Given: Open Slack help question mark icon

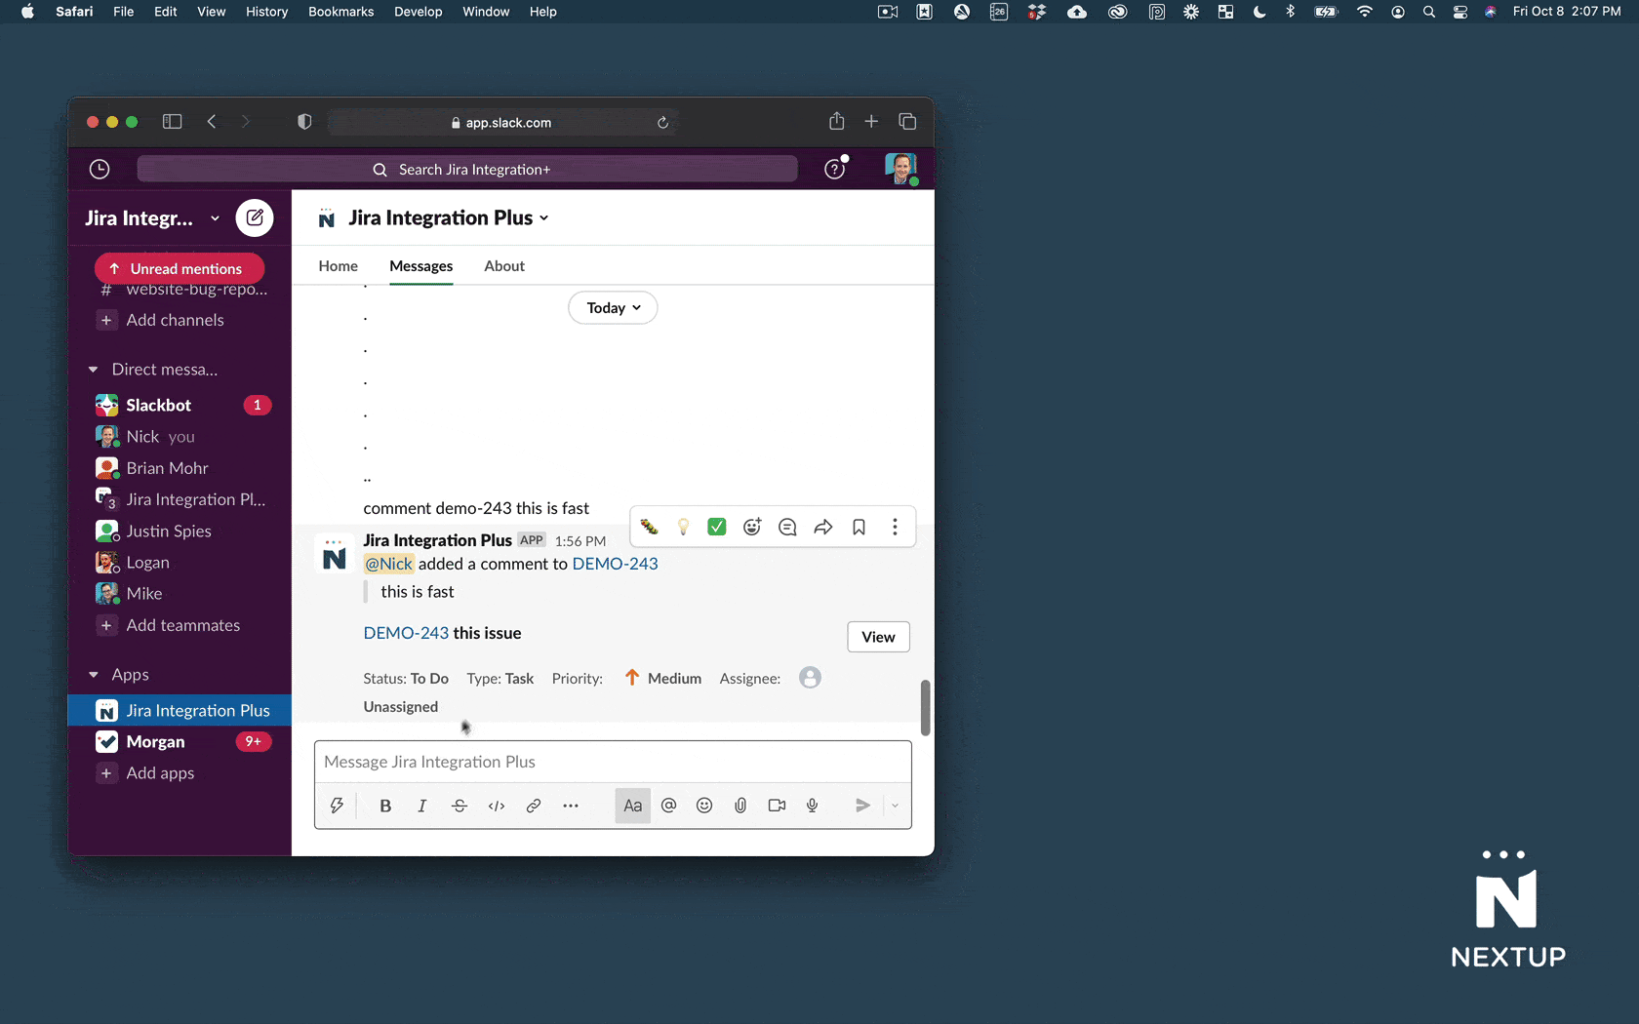Looking at the screenshot, I should tap(834, 170).
